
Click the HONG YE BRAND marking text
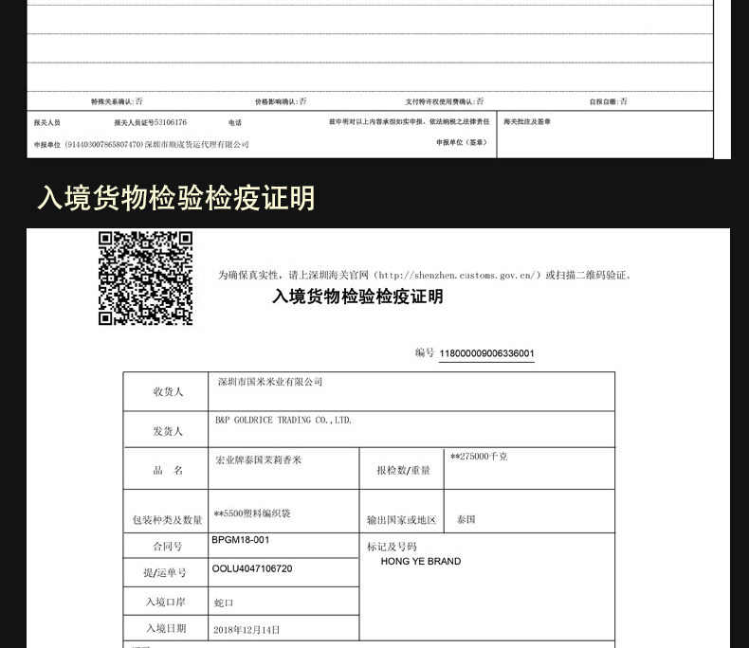tap(421, 561)
